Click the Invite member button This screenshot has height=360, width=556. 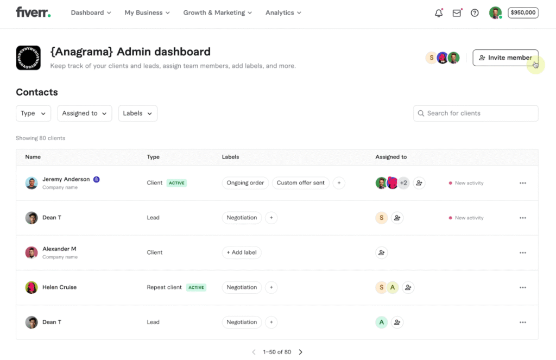tap(505, 57)
